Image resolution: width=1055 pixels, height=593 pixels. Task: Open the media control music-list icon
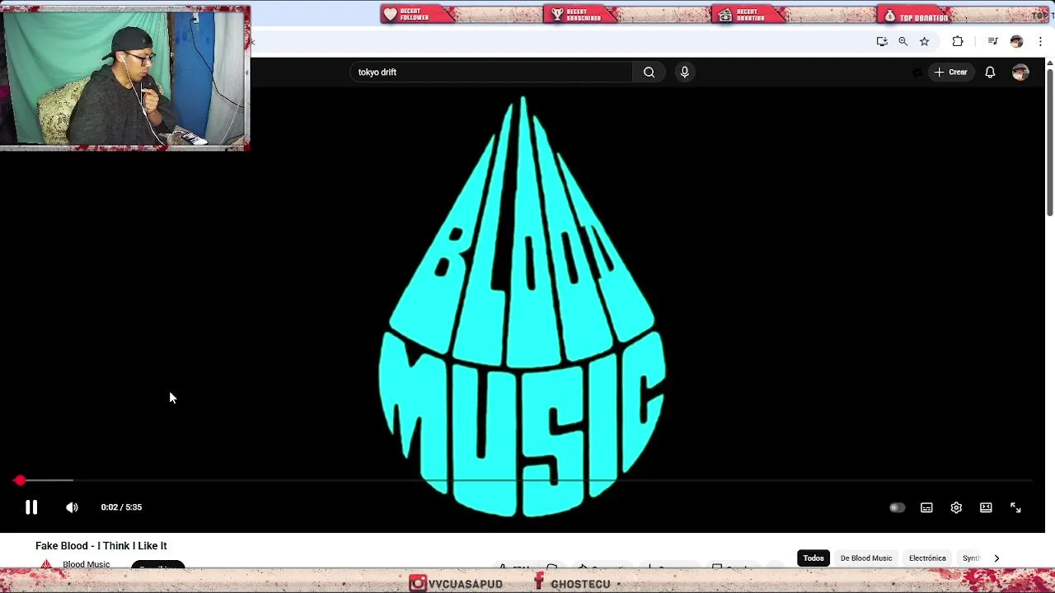(x=993, y=41)
